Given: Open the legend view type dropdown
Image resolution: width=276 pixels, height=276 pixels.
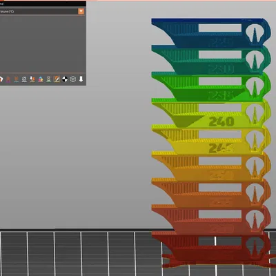Looking at the screenshot, I should [81, 11].
